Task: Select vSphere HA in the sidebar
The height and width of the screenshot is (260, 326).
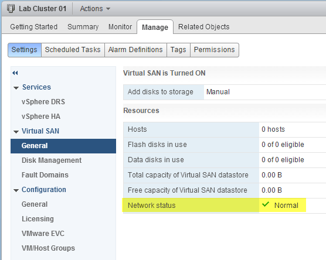Action: (x=41, y=117)
